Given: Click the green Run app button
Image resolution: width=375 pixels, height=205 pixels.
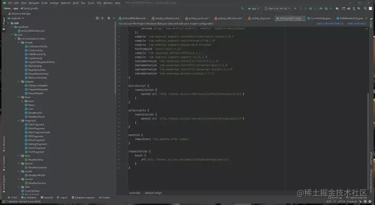Looking at the screenshot, I should [x=295, y=8].
